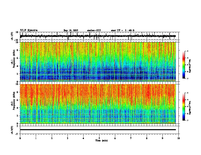Click tick label "7" on the Time axis
This screenshot has height=155, width=201.
(131, 138)
